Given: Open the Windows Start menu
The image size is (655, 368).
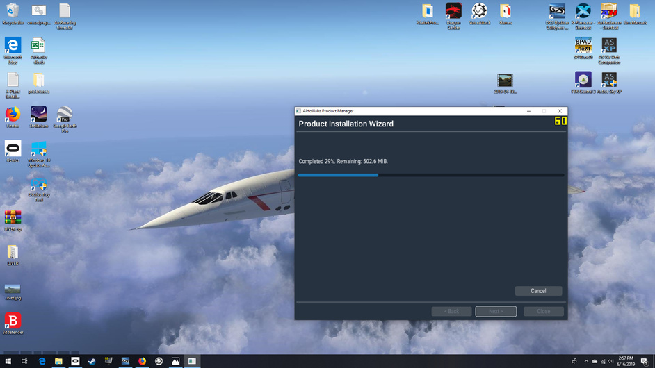Looking at the screenshot, I should tap(8, 361).
